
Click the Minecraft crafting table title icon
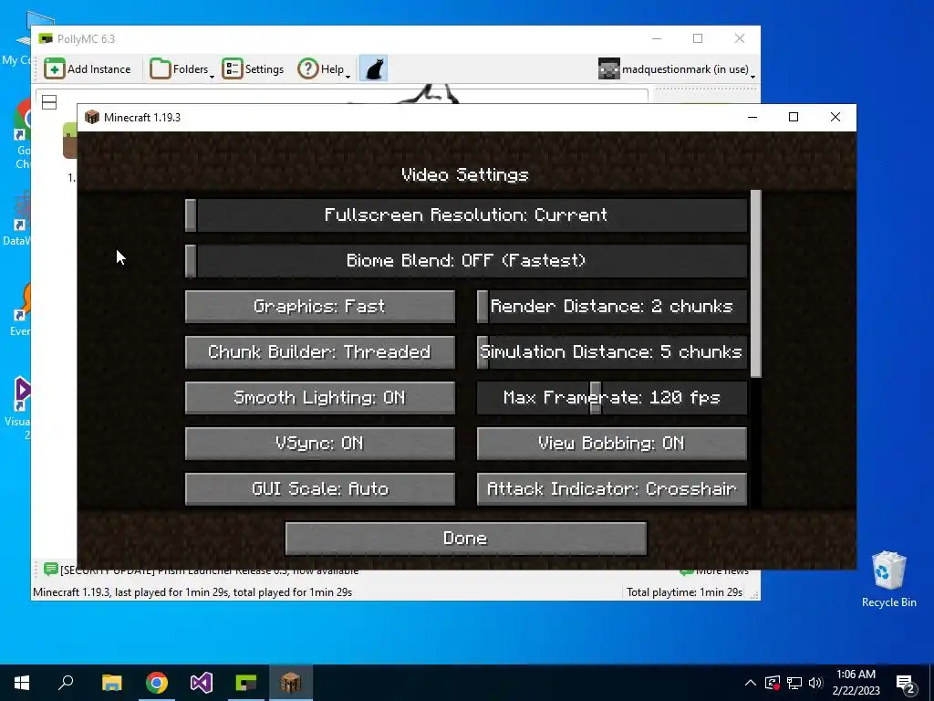tap(92, 117)
